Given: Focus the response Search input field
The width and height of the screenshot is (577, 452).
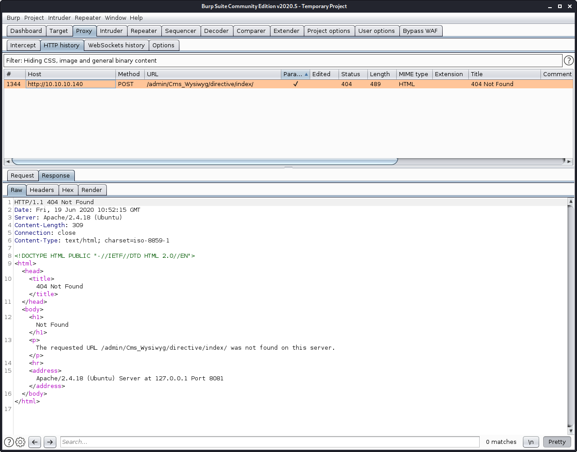Looking at the screenshot, I should (x=270, y=442).
